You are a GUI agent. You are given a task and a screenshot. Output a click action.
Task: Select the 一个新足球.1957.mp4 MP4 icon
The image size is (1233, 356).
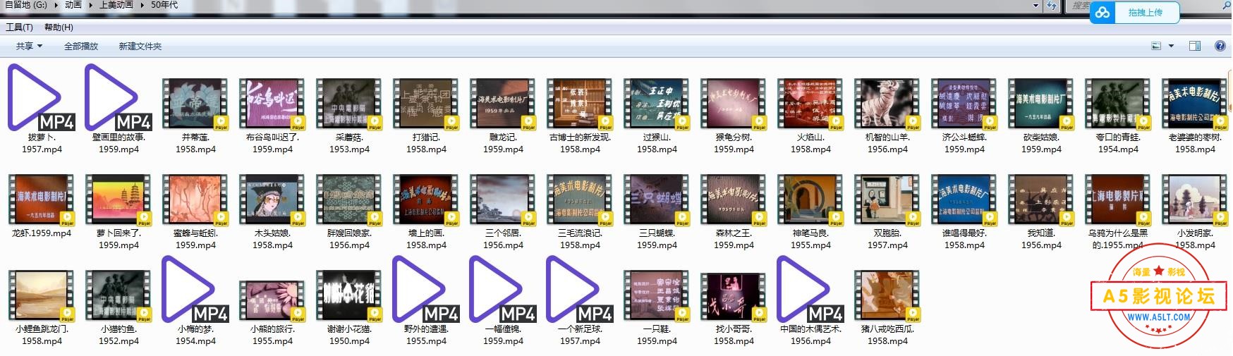point(580,289)
